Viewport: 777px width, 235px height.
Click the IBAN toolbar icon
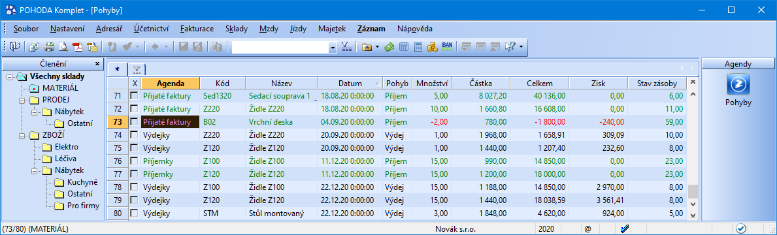point(446,47)
